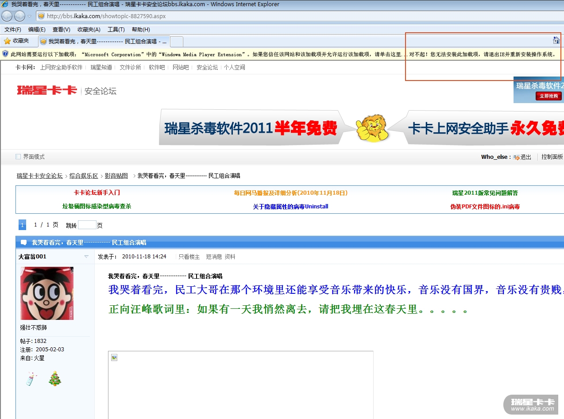Open the 查看(V) menu
564x419 pixels.
pos(62,30)
